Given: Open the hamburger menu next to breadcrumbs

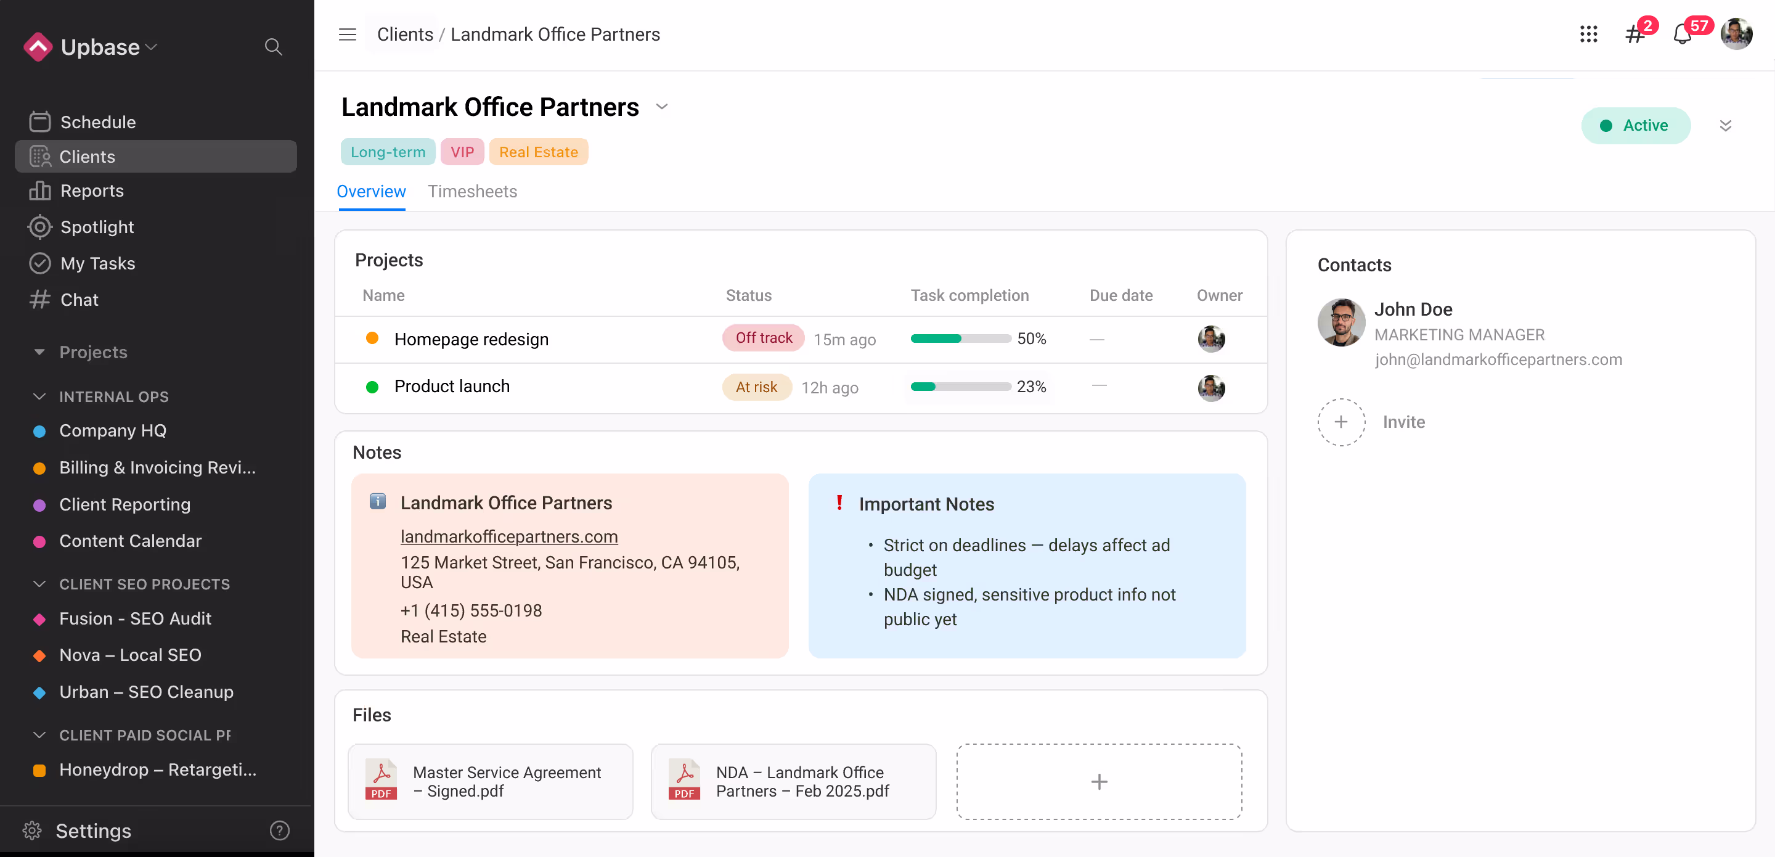Looking at the screenshot, I should click(347, 34).
